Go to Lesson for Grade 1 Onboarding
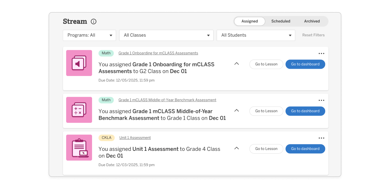The image size is (390, 189). (266, 64)
